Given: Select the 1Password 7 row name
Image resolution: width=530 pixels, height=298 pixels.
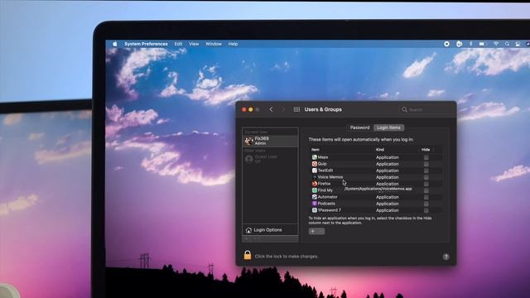Looking at the screenshot, I should click(330, 209).
